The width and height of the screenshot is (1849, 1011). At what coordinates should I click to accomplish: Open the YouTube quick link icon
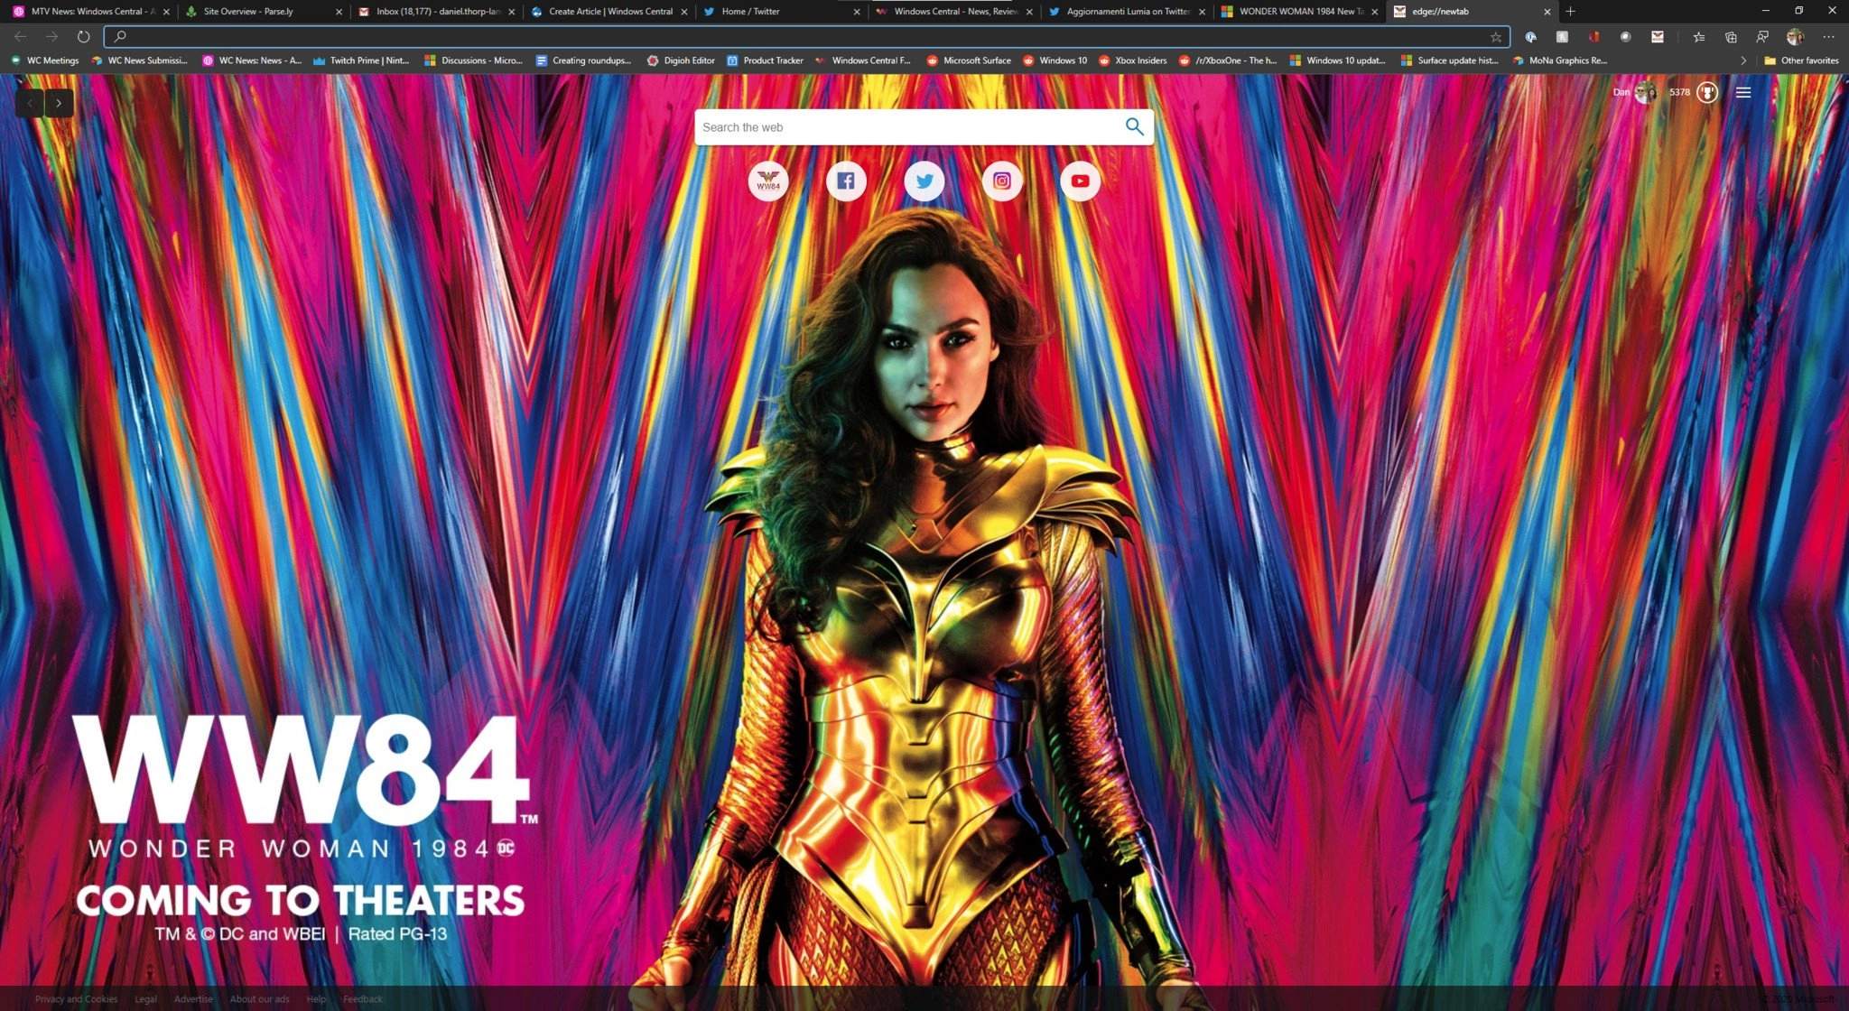1080,181
